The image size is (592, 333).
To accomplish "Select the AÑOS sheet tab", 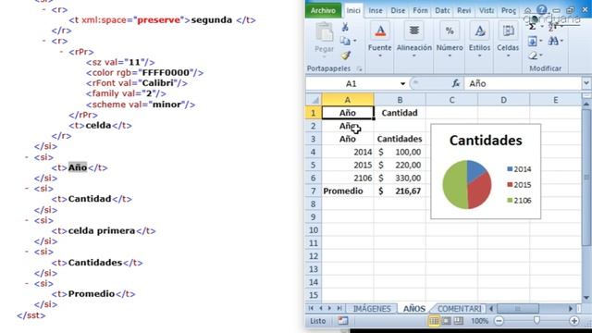I will pyautogui.click(x=414, y=308).
